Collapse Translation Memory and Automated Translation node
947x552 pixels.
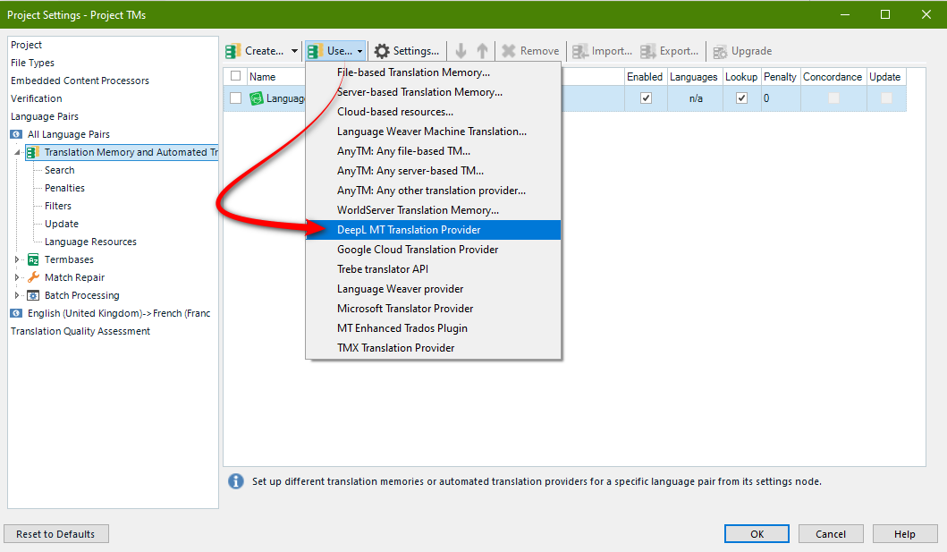coord(17,152)
